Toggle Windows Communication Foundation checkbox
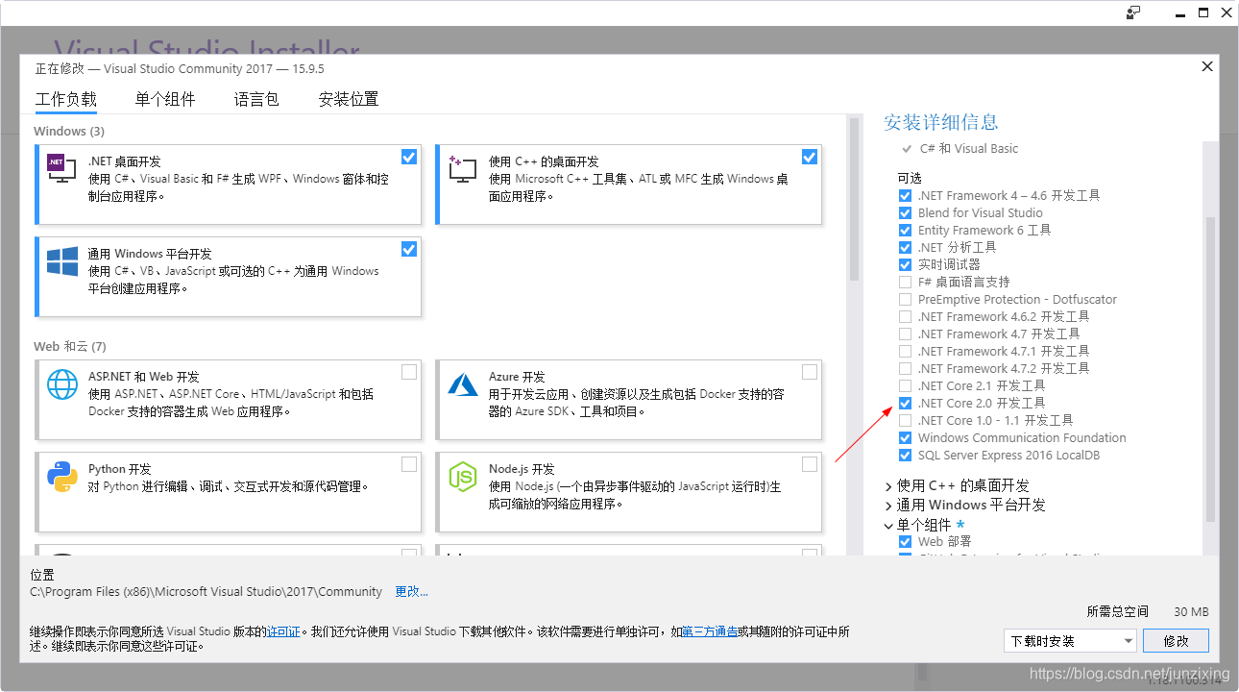This screenshot has height=692, width=1239. pos(905,437)
